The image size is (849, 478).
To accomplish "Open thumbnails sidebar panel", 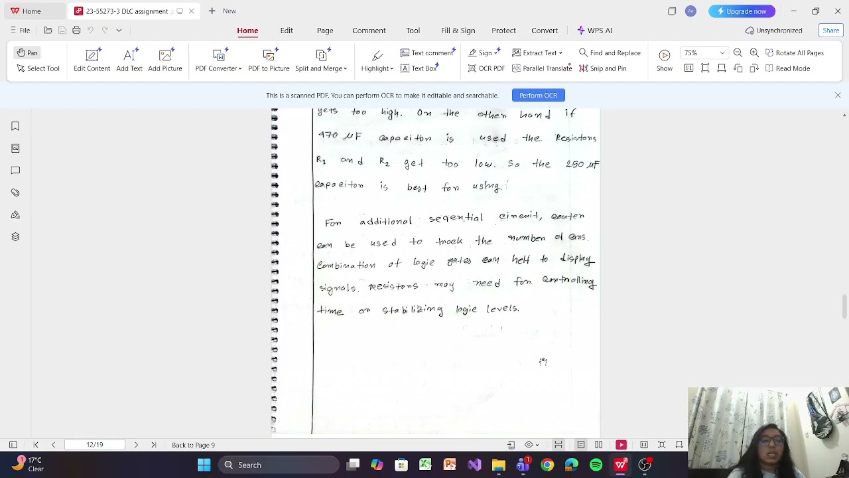I will point(15,148).
